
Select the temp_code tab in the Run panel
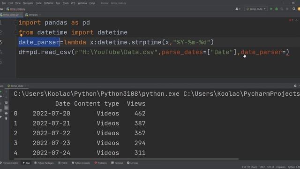pyautogui.click(x=17, y=86)
